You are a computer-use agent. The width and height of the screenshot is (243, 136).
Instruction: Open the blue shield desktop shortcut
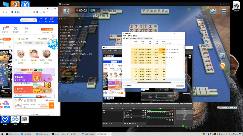point(5,120)
